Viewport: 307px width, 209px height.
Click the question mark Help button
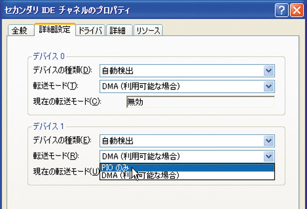[281, 10]
